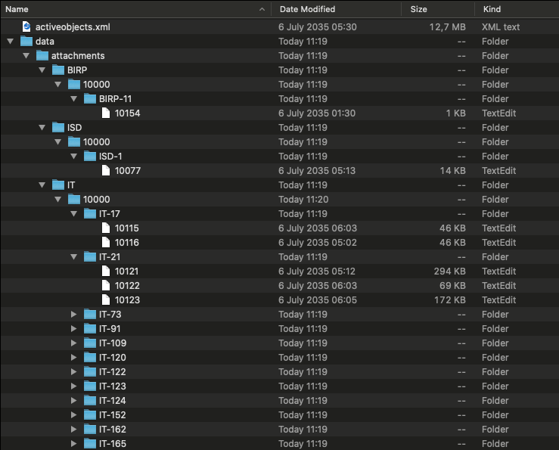Collapse the IT-17 folder triangle
This screenshot has width=559, height=450.
click(x=74, y=213)
